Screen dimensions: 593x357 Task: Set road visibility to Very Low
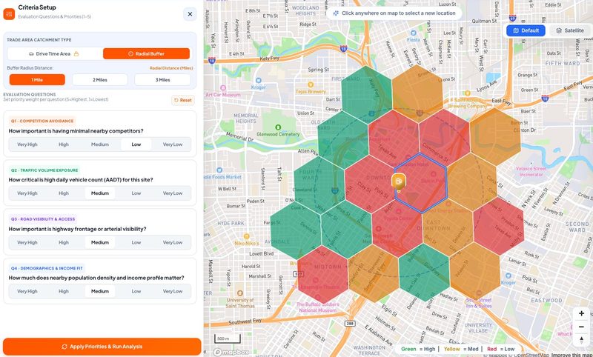coord(173,242)
